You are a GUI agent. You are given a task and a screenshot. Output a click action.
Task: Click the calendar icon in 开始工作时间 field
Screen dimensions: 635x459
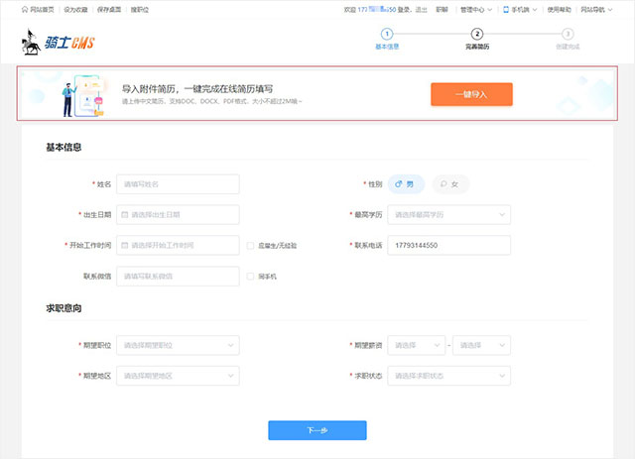coord(125,245)
